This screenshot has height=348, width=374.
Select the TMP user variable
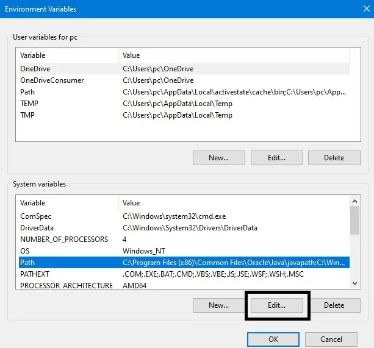click(x=184, y=115)
